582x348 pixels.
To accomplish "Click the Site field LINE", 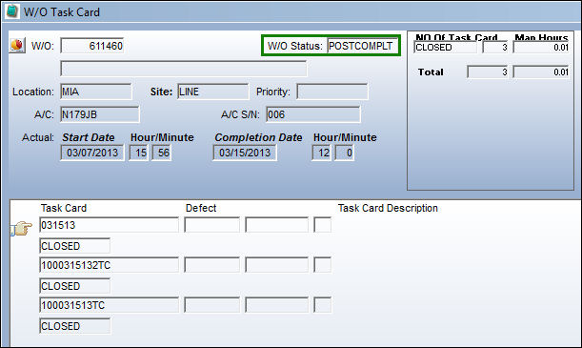I will (213, 92).
